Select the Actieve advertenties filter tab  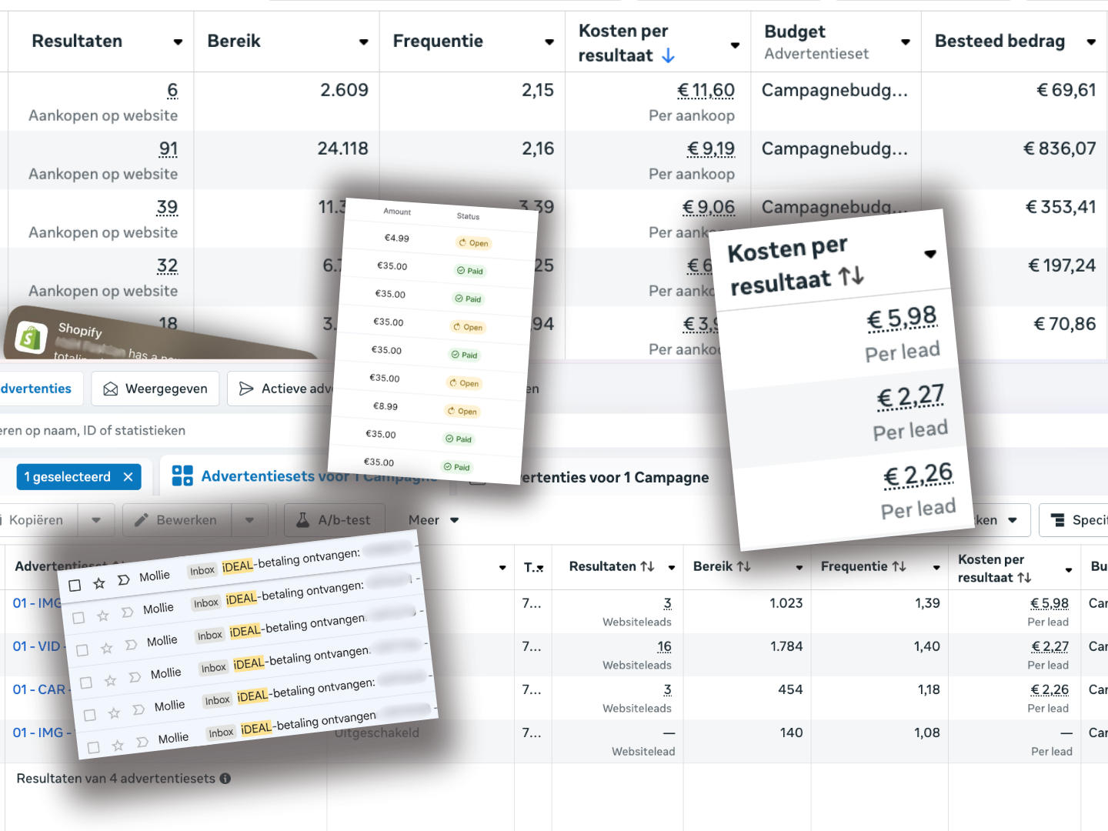pos(286,389)
